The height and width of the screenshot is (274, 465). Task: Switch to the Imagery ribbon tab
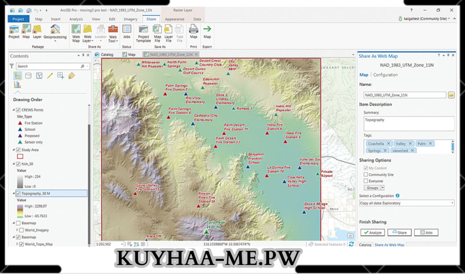[130, 19]
